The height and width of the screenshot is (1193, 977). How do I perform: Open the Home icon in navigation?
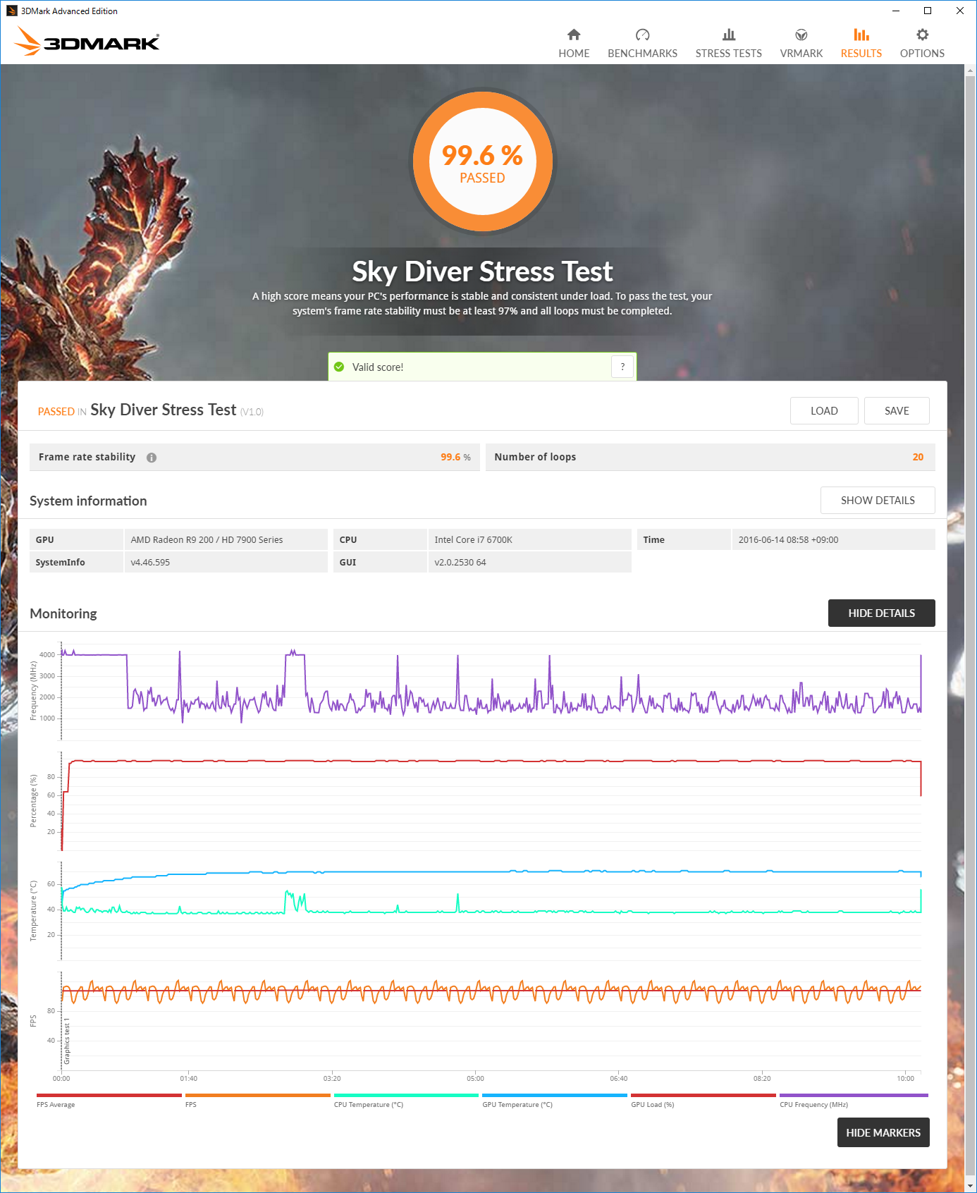point(574,35)
